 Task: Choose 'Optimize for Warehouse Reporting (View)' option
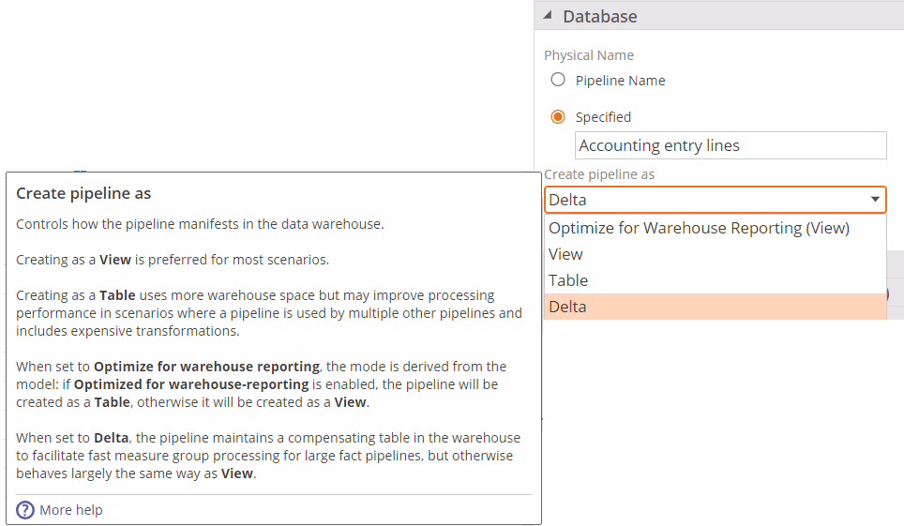point(699,228)
